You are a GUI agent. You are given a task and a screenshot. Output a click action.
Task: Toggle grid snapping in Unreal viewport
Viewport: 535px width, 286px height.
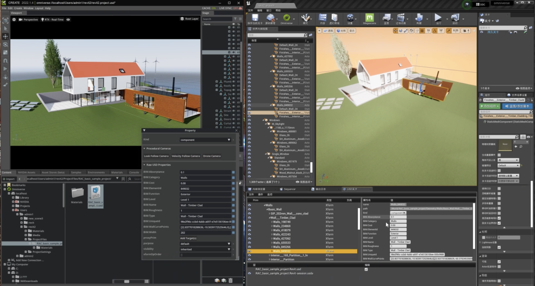coord(422,31)
